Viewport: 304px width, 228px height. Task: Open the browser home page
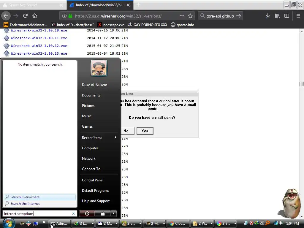click(35, 16)
